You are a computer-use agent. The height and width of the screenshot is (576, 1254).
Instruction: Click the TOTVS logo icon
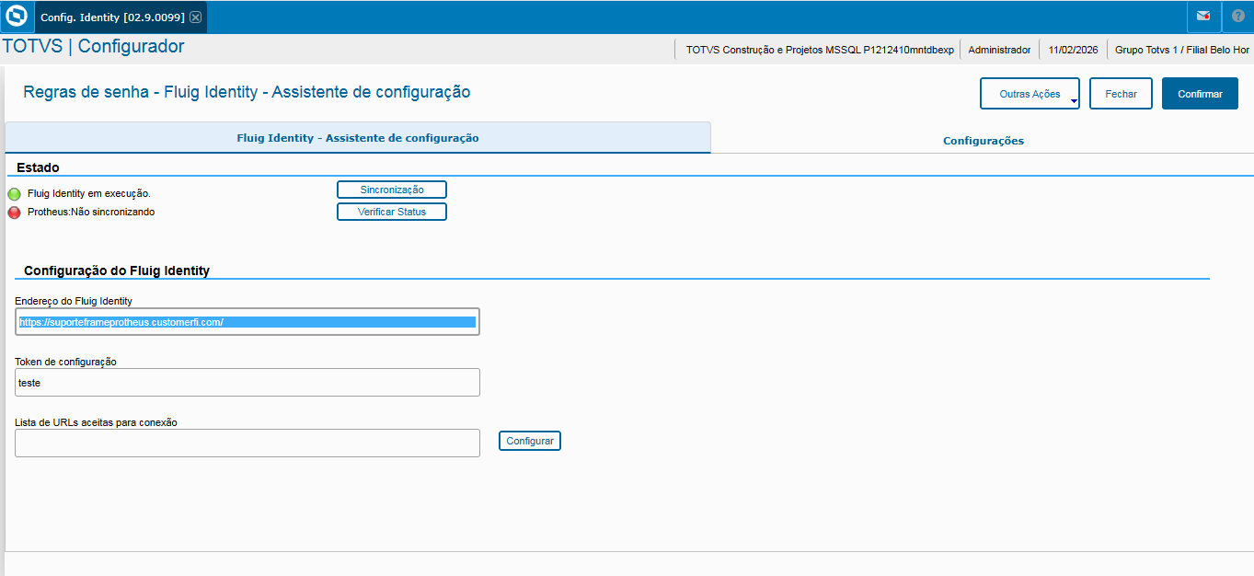[17, 17]
